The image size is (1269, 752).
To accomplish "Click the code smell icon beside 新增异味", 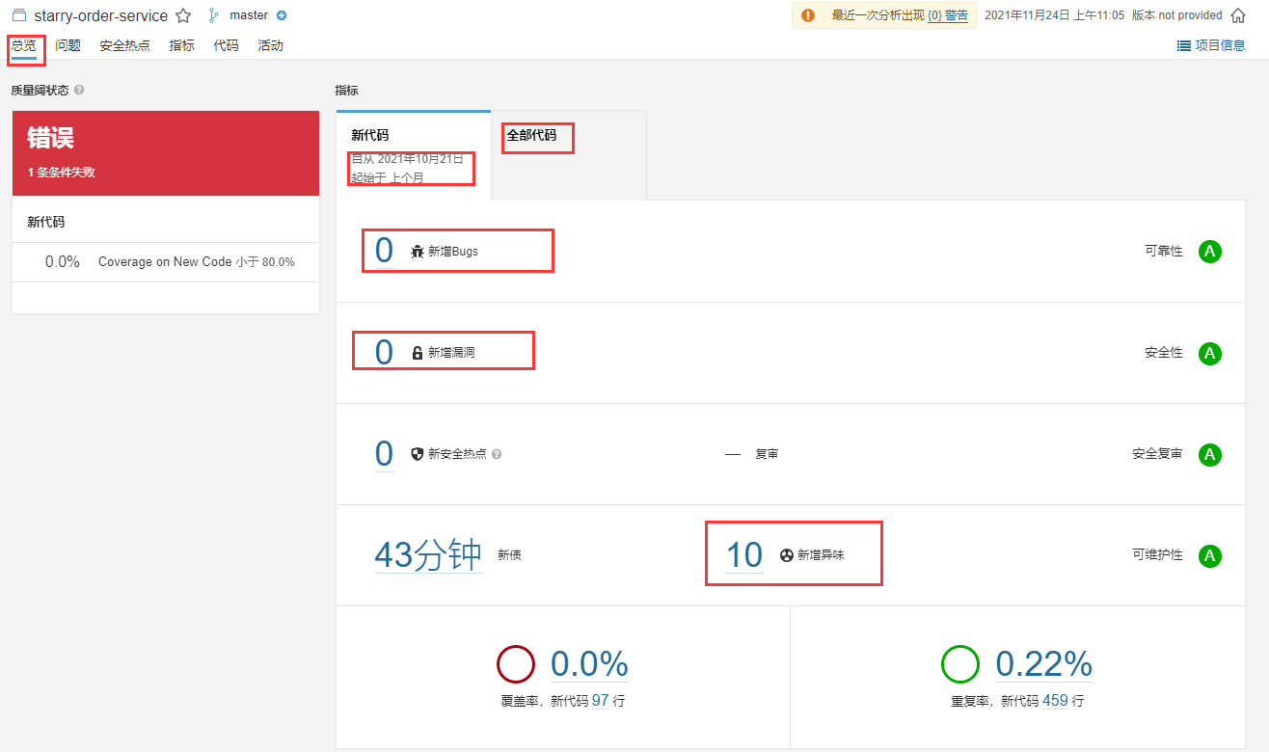I will (x=787, y=555).
